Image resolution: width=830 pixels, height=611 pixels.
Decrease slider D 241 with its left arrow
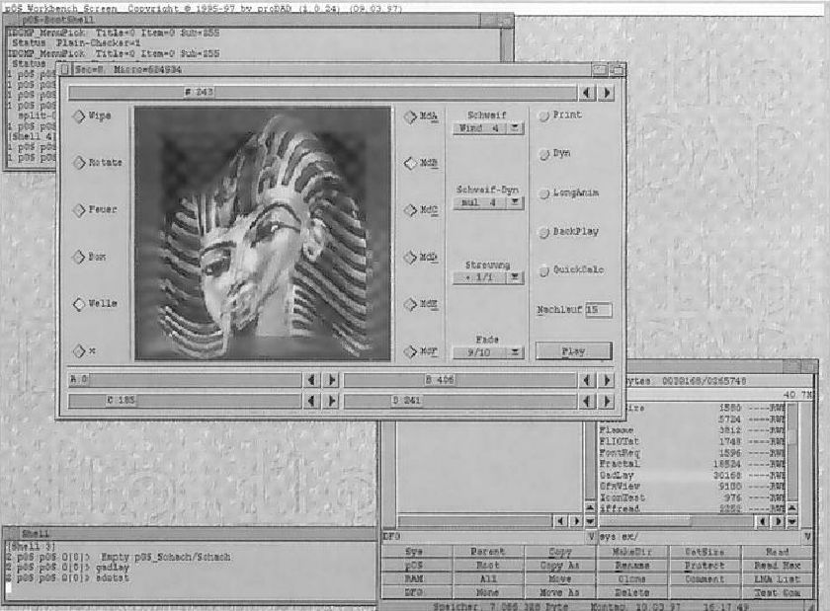point(587,401)
